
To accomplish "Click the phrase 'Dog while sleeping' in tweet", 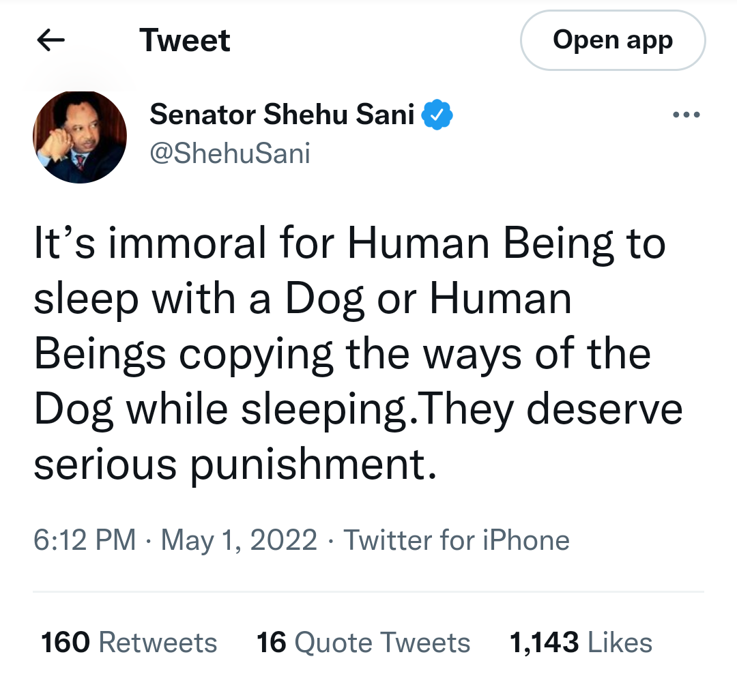I will click(220, 409).
